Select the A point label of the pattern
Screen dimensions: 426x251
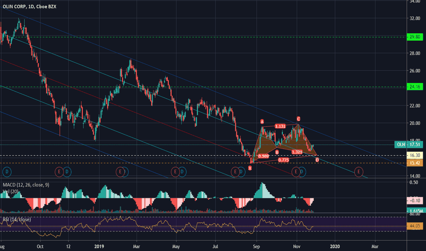[262, 121]
